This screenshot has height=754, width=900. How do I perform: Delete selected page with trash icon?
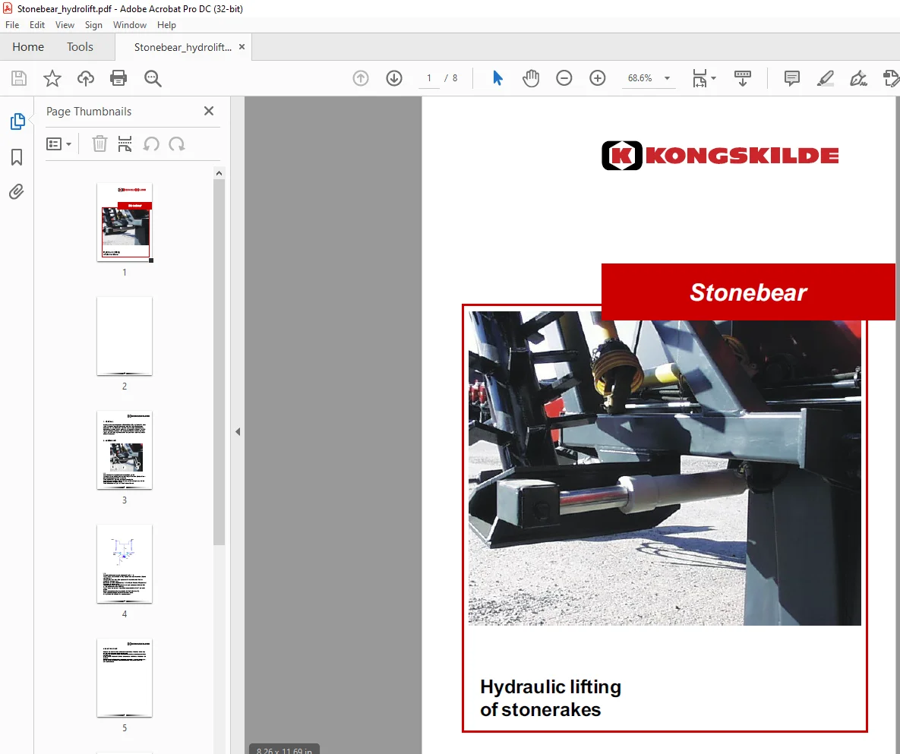point(99,144)
